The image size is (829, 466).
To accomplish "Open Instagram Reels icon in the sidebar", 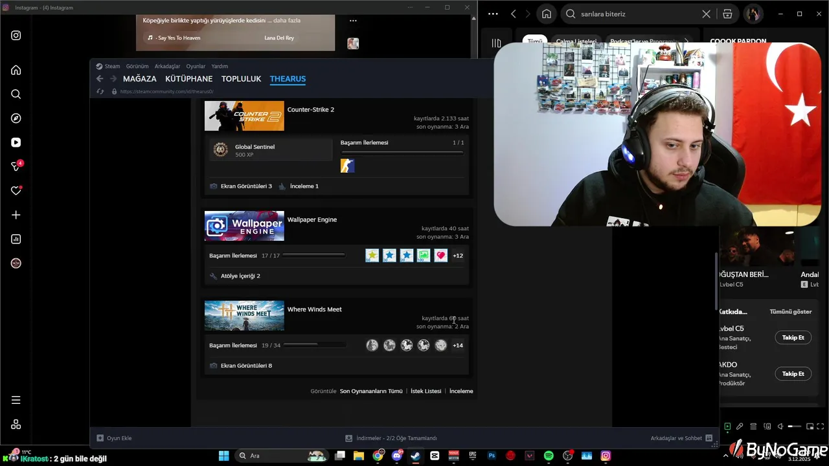I will coord(16,142).
